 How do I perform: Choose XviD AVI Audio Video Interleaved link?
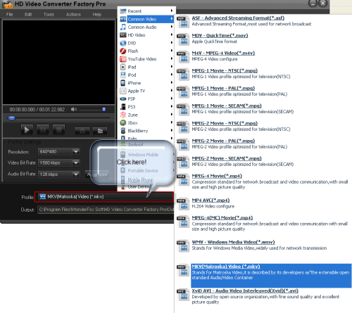pyautogui.click(x=245, y=291)
